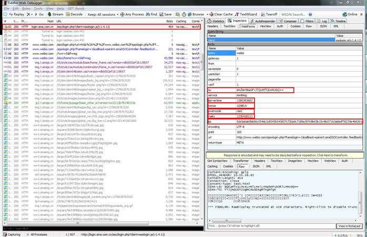Click the timer clock toolbar icon

point(184,14)
